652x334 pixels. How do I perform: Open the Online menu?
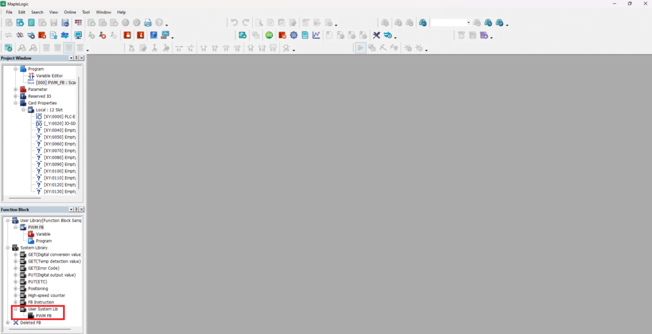point(70,12)
